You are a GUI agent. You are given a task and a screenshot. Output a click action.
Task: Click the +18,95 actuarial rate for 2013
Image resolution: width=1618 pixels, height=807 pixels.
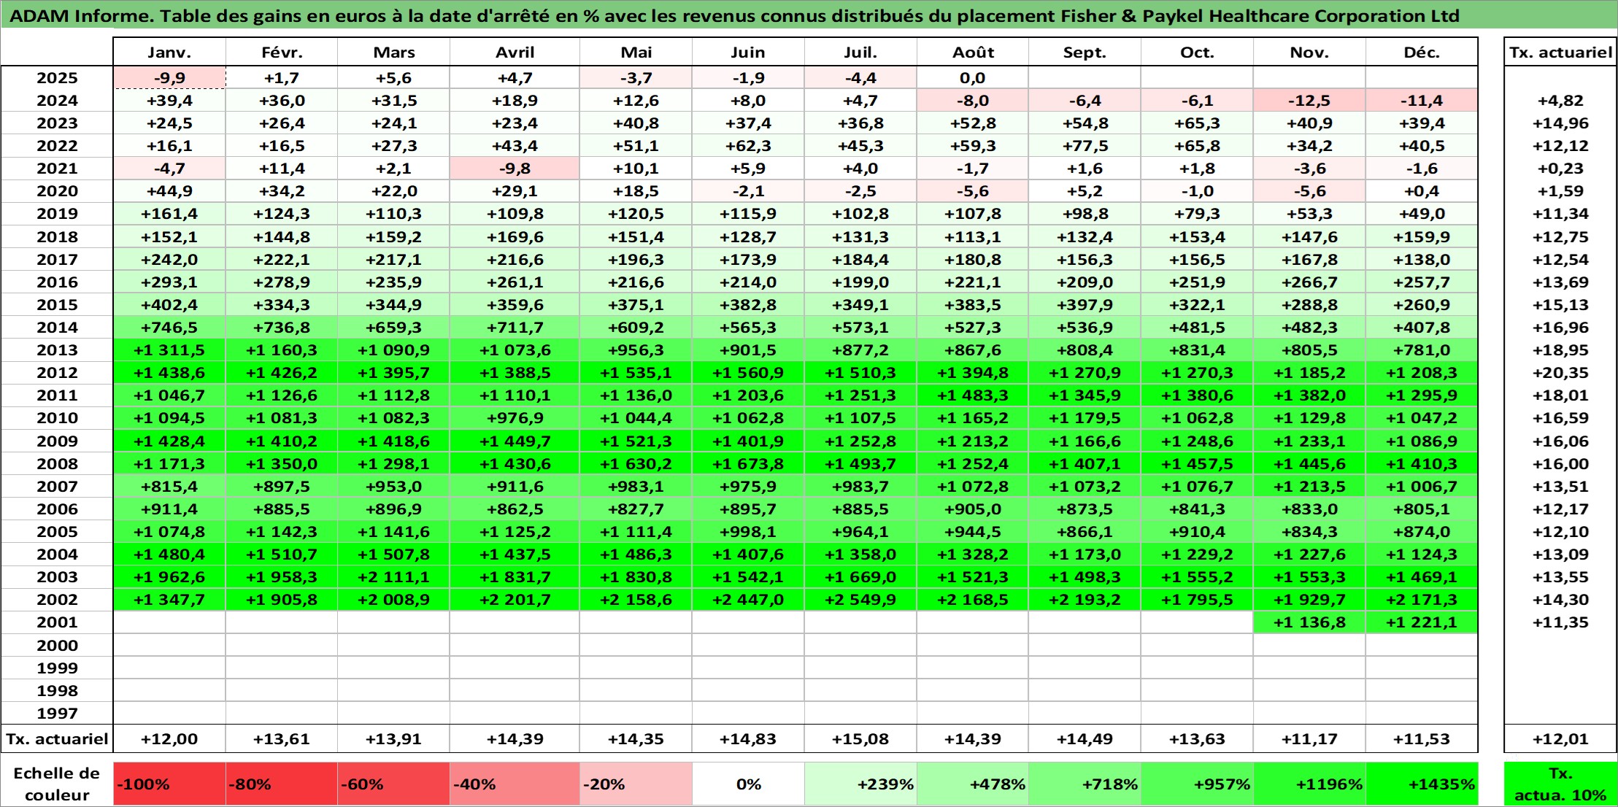click(x=1560, y=350)
